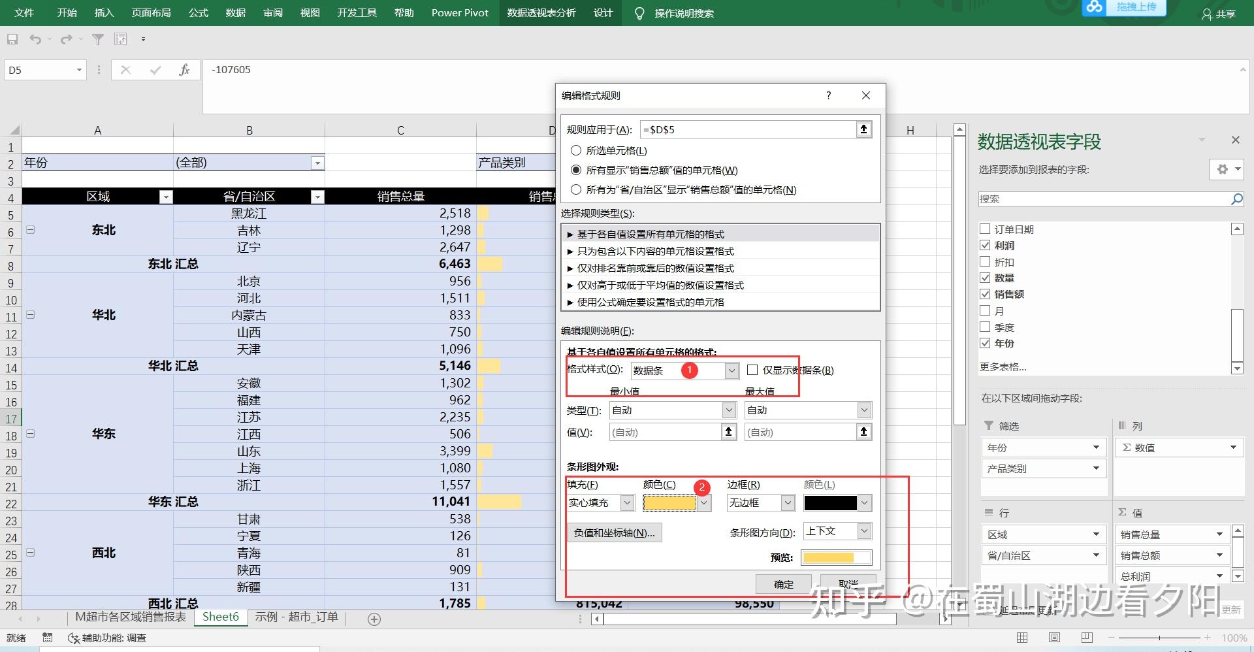Open the Power Pivot ribbon tab
This screenshot has height=652, width=1254.
pos(460,13)
